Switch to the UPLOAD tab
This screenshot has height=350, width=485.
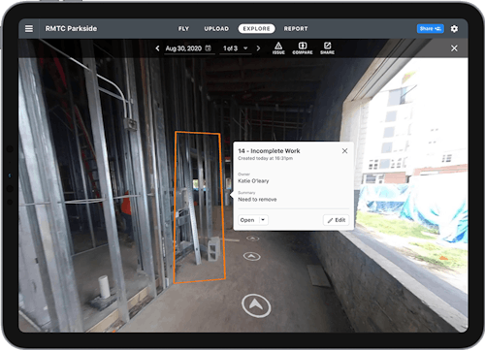tap(216, 29)
